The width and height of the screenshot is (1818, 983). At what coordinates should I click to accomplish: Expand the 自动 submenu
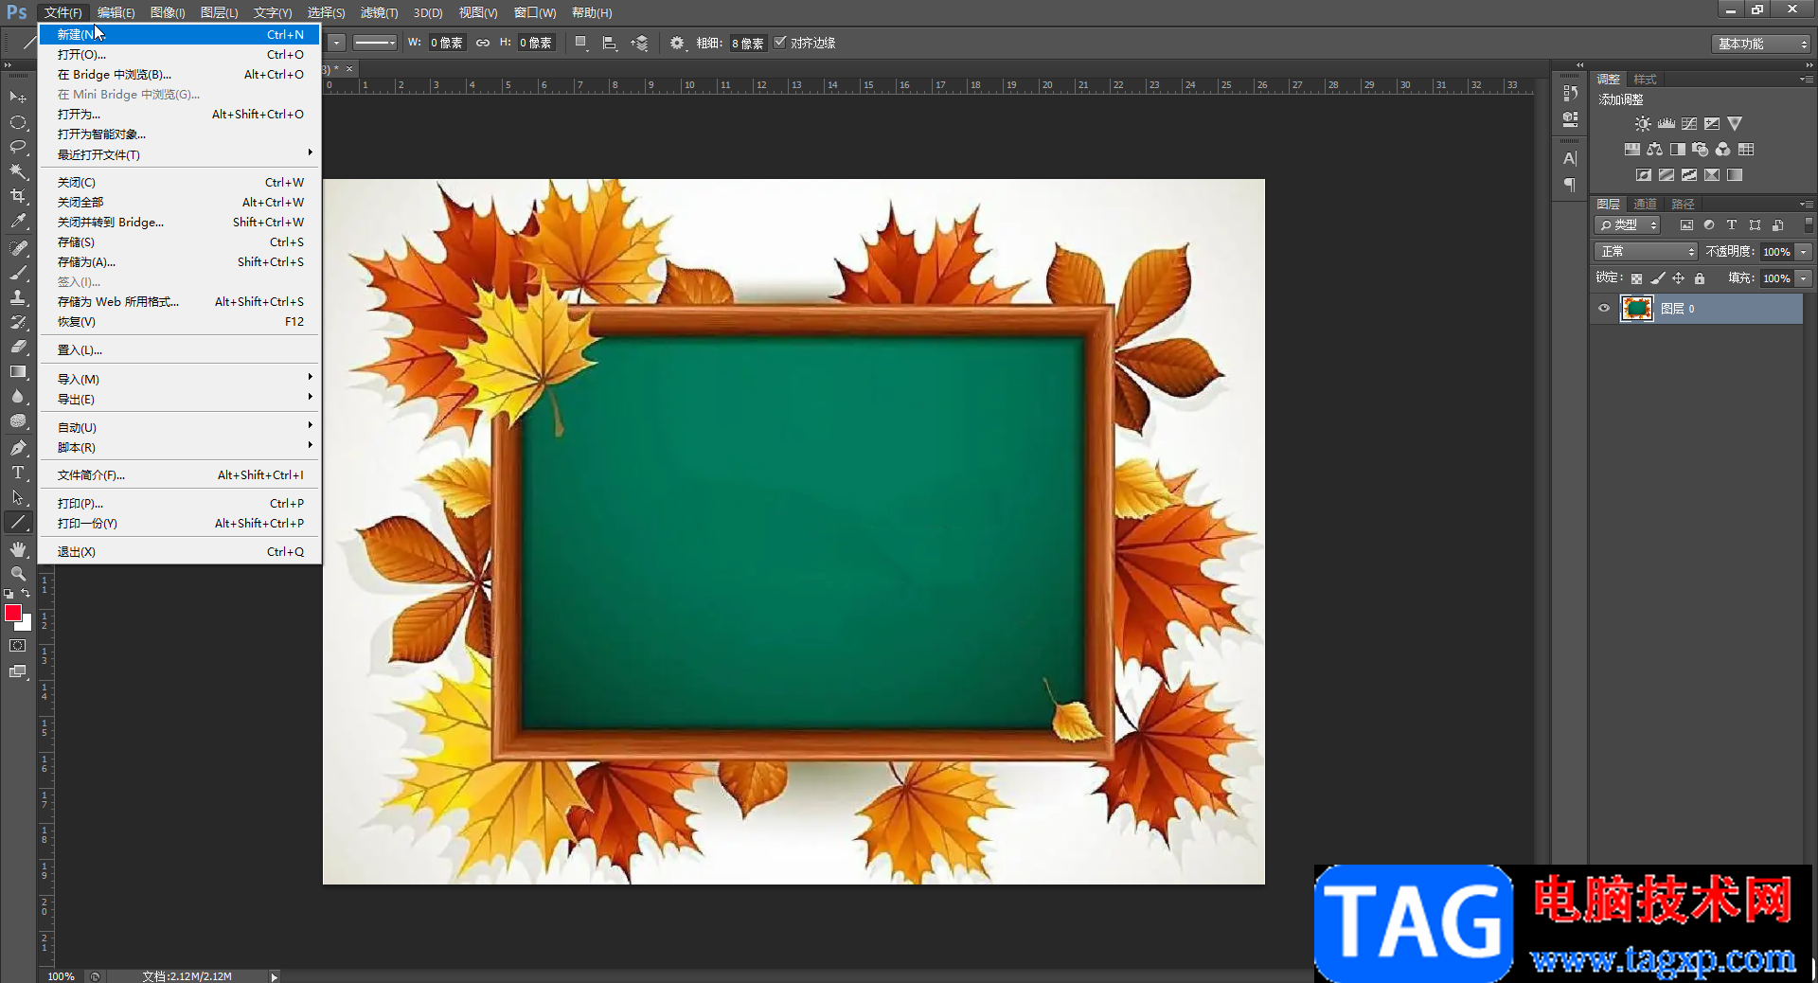pos(180,427)
